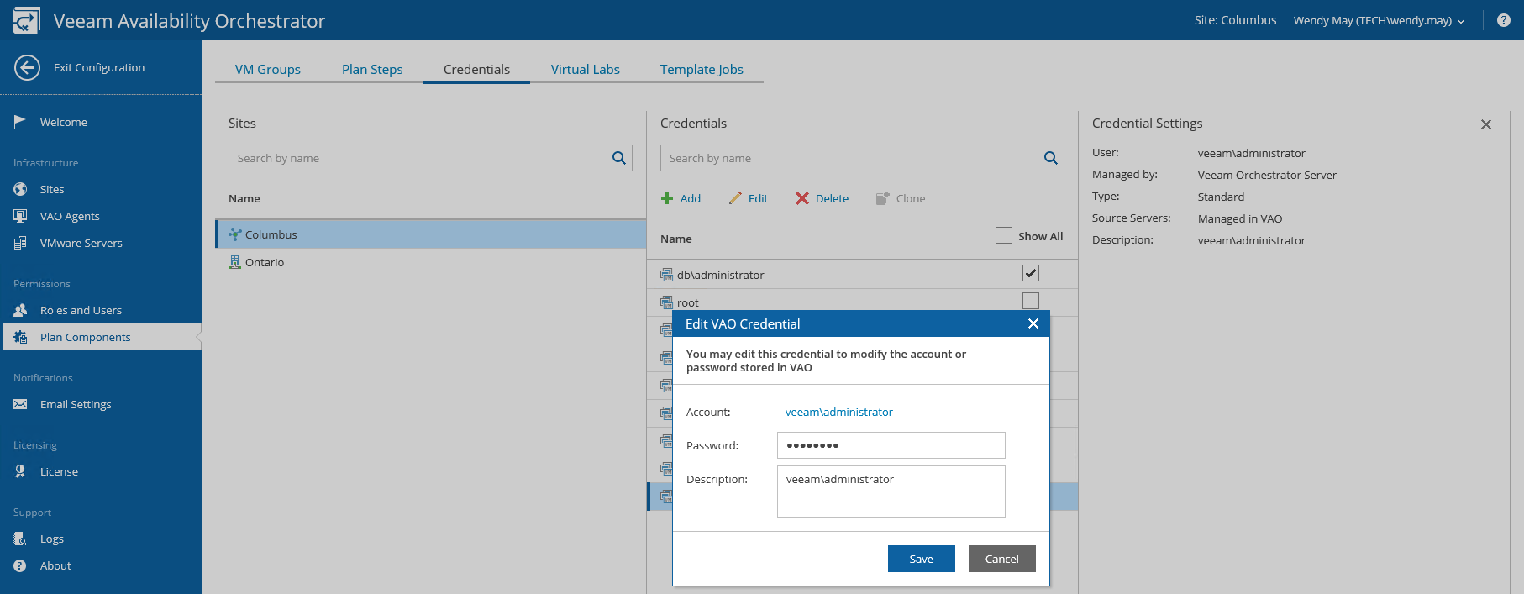Switch to the Template Jobs tab
This screenshot has height=594, width=1524.
702,69
